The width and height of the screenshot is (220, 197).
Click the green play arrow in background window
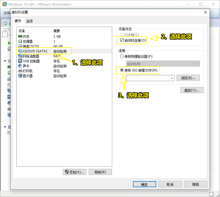click(9, 43)
